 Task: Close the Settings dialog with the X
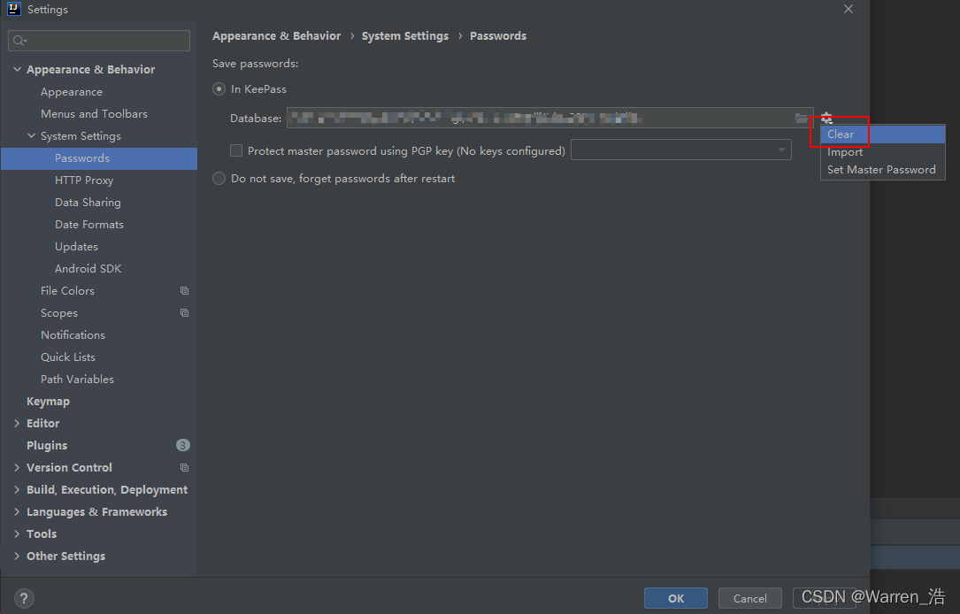848,9
